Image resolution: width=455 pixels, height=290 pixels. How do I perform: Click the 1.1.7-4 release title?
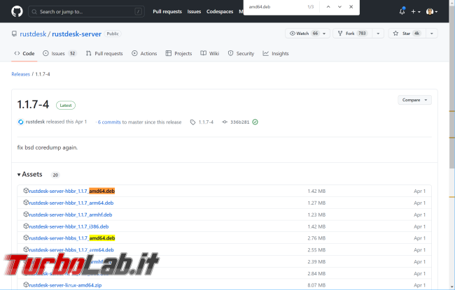click(33, 105)
